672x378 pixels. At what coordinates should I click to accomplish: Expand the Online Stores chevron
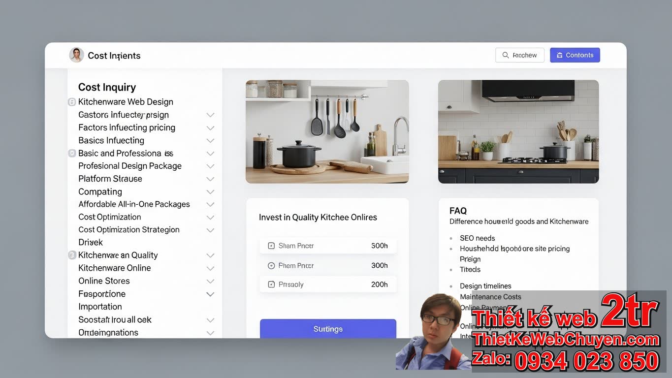coord(210,281)
